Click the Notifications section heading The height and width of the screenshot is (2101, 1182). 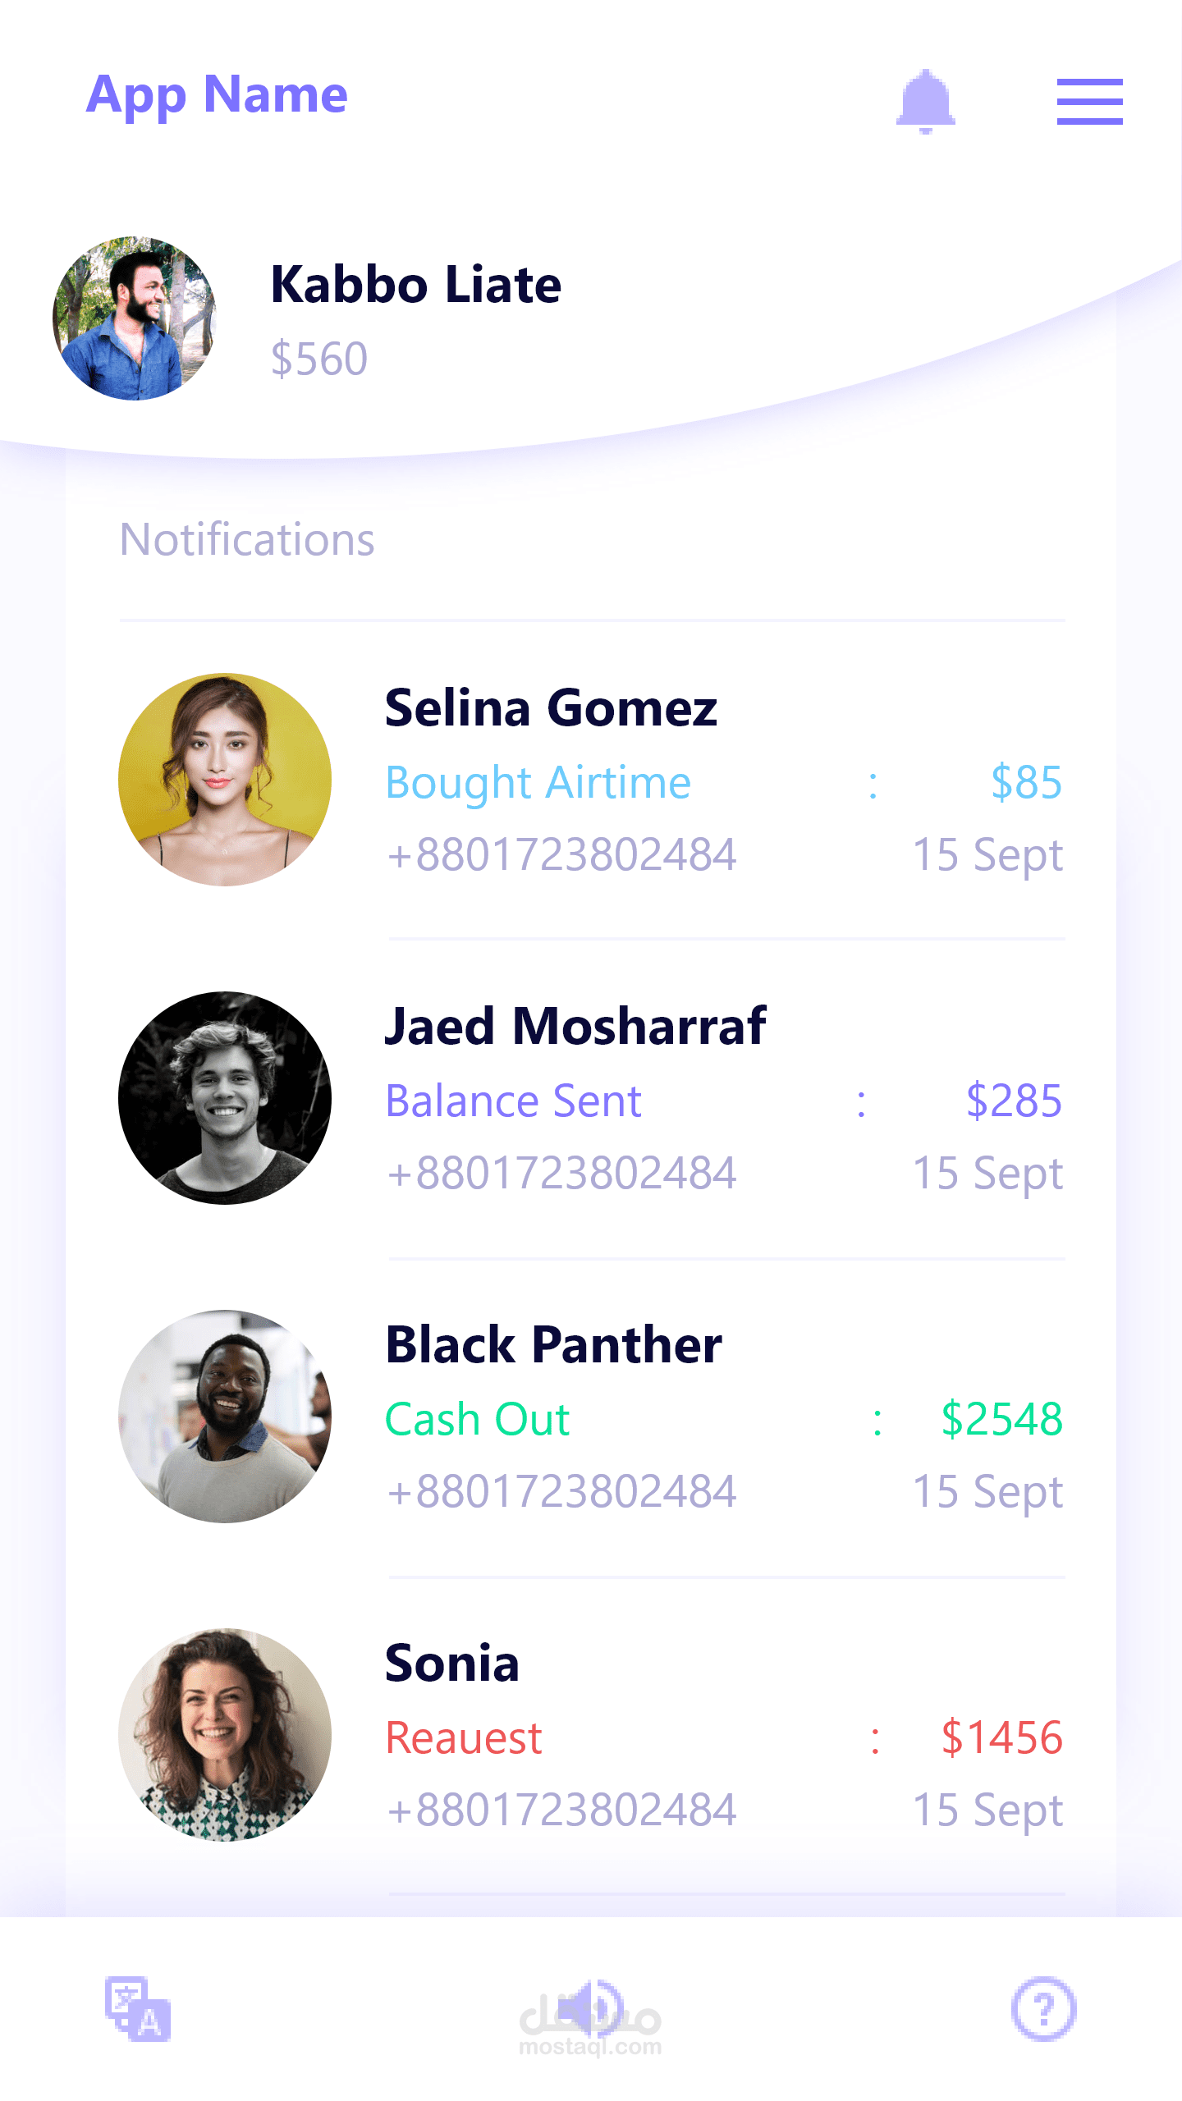click(x=247, y=540)
